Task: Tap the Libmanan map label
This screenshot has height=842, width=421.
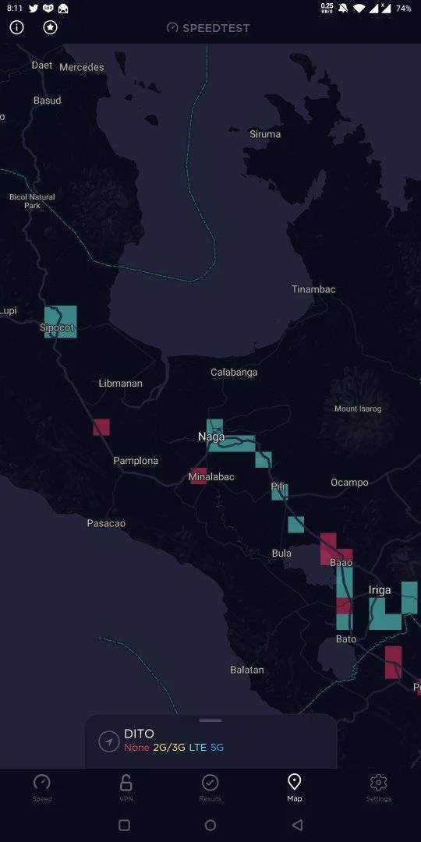Action: tap(121, 384)
